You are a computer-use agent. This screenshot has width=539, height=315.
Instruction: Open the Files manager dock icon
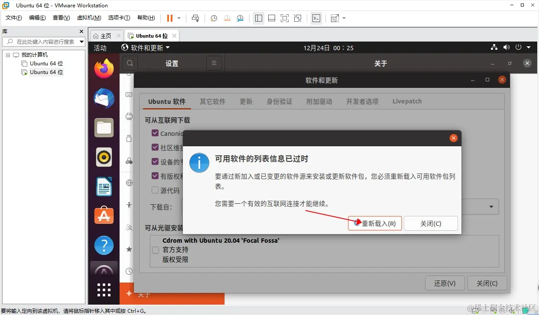[x=104, y=128]
